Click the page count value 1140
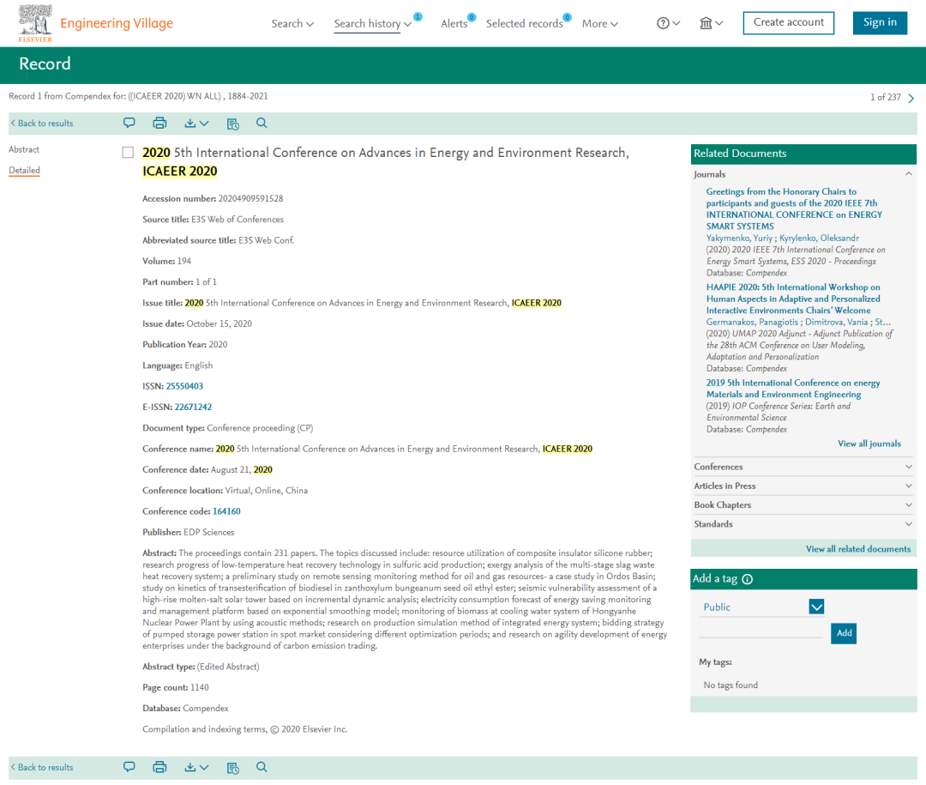 (200, 687)
